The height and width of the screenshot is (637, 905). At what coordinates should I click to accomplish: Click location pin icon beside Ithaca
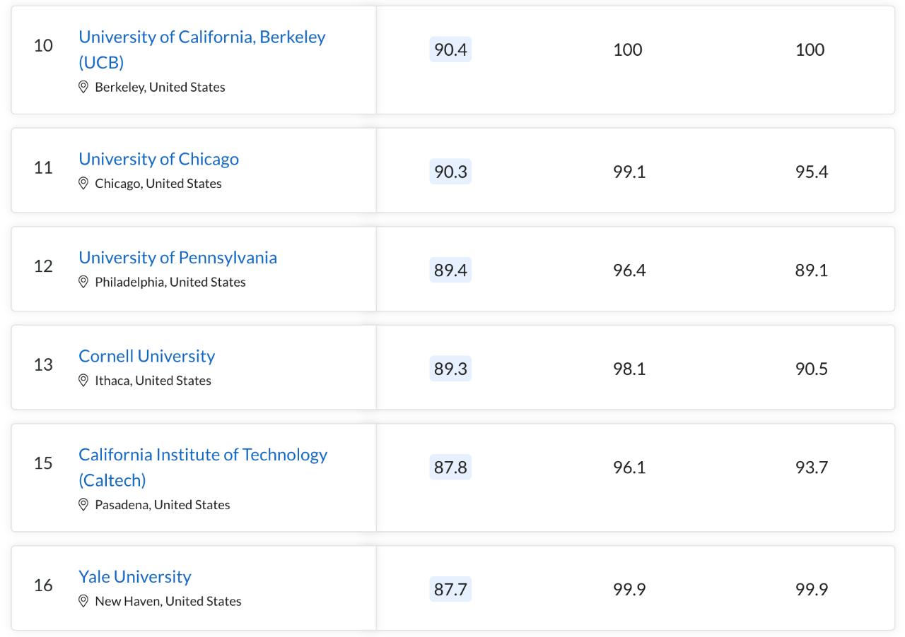pyautogui.click(x=83, y=381)
